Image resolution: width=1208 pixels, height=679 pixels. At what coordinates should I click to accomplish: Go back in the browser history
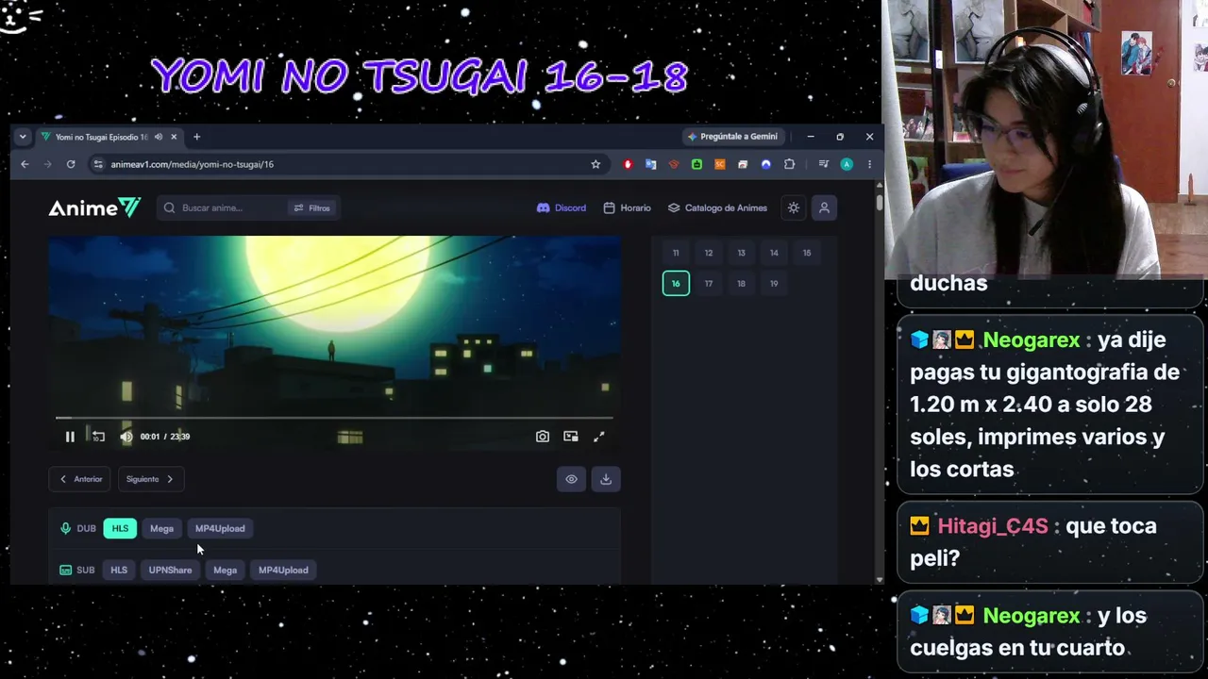point(25,164)
